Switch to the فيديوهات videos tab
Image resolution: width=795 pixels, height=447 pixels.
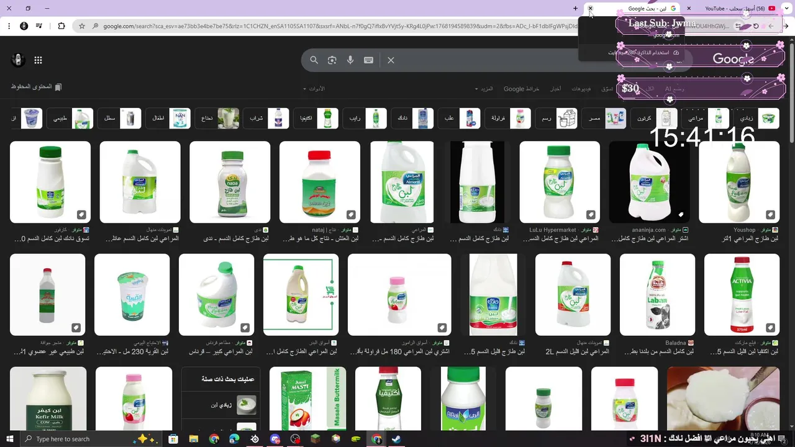(581, 89)
